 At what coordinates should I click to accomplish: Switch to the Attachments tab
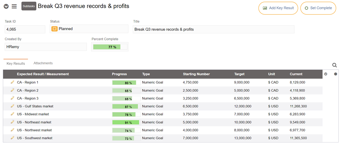[43, 63]
